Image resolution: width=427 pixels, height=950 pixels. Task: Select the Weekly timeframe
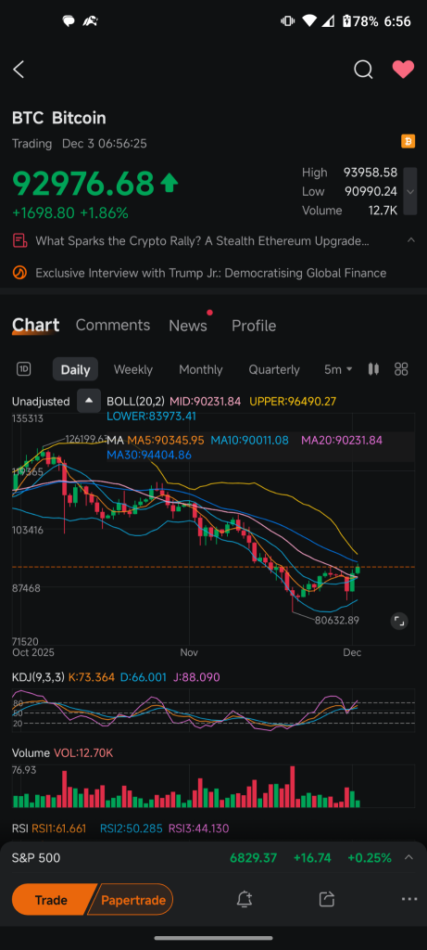[133, 369]
